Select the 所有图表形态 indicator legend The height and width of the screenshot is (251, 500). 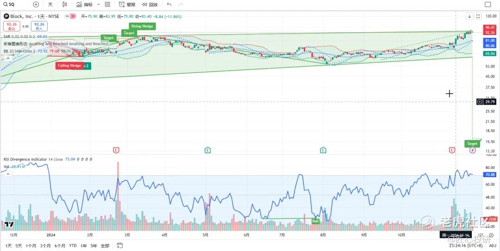(x=56, y=44)
